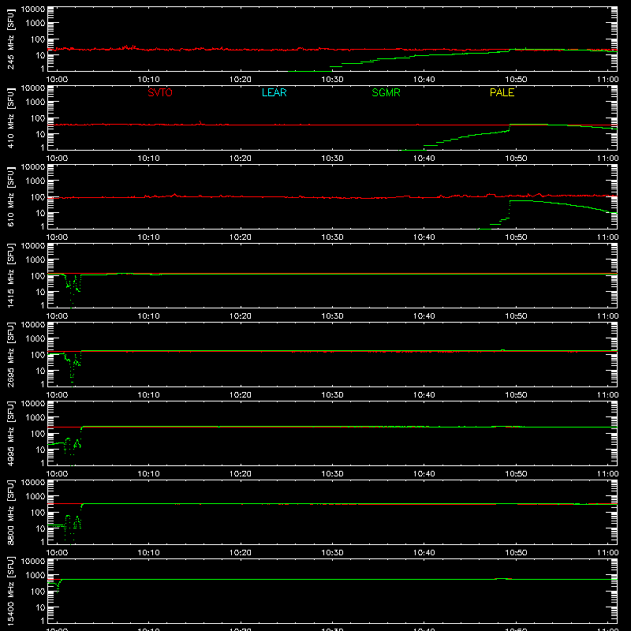Click the green signal dip in 2695 MHz plot
The image size is (631, 631).
(x=73, y=368)
